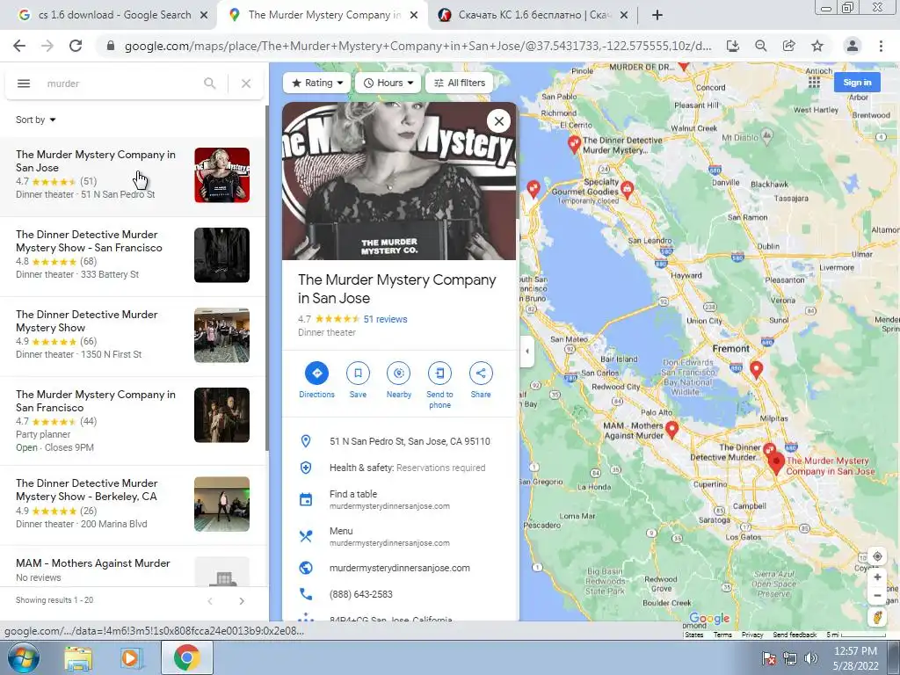The image size is (900, 675).
Task: Click Send feedback link on map
Action: [x=795, y=635]
